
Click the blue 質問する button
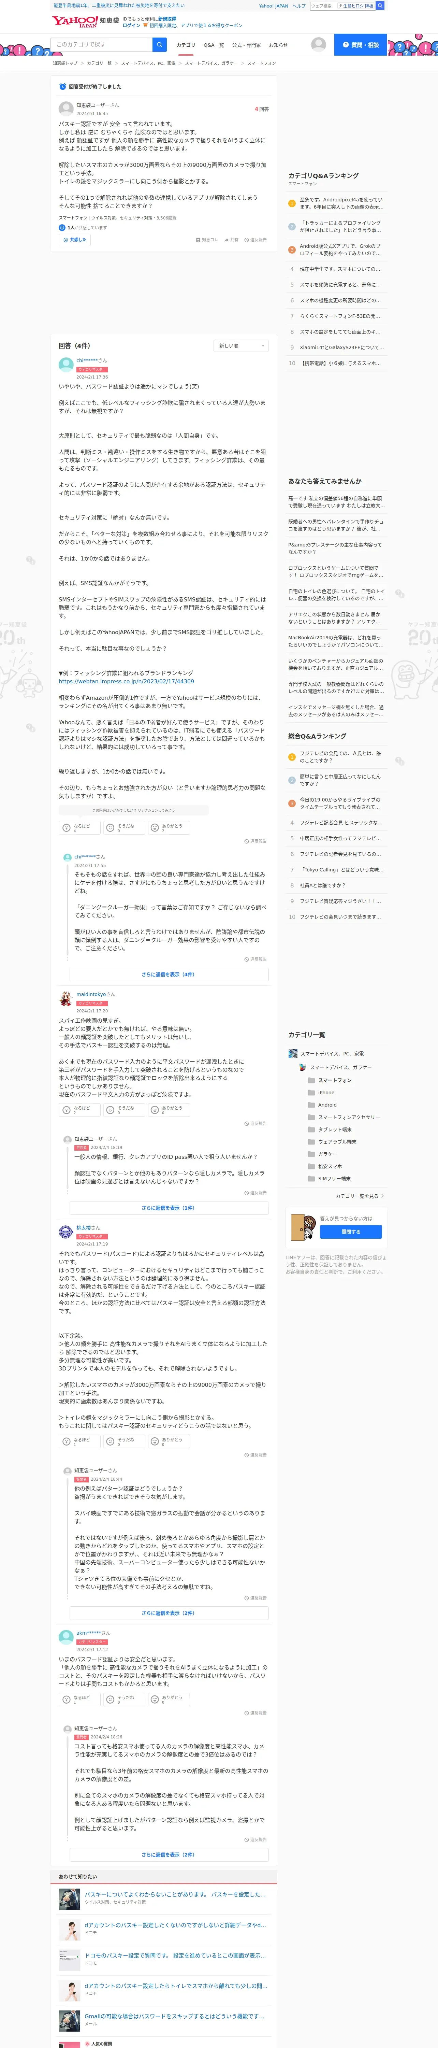351,1232
